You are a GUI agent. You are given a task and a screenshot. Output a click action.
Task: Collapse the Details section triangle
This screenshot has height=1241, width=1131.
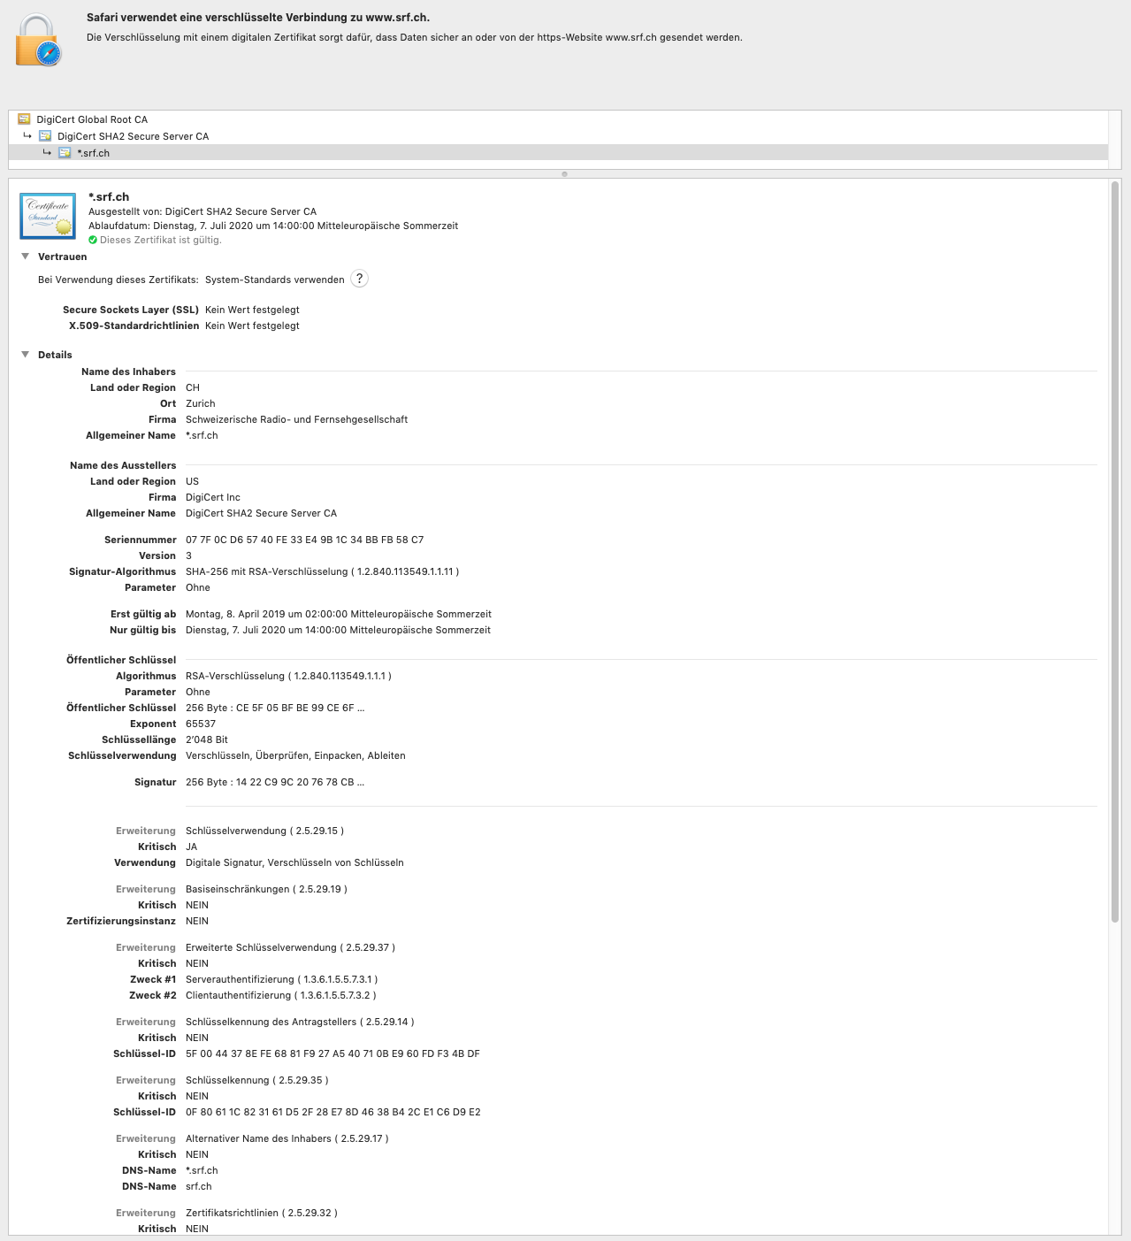click(26, 355)
